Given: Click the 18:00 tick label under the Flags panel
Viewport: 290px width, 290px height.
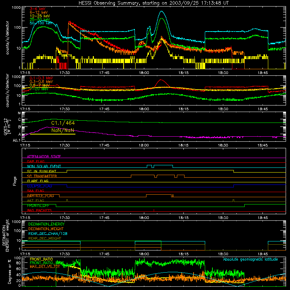Looking at the screenshot, I should pos(144,218).
